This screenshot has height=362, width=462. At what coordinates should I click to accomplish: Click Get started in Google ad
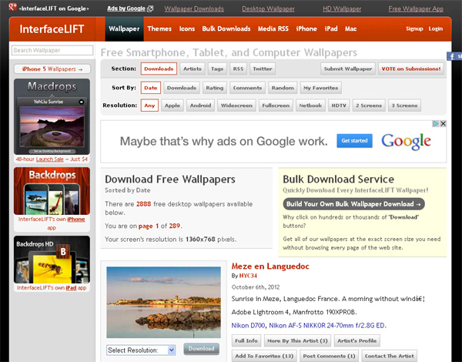click(354, 141)
